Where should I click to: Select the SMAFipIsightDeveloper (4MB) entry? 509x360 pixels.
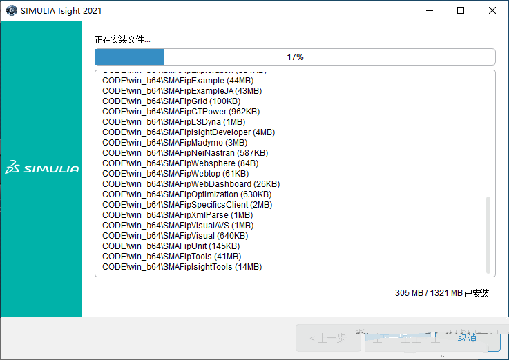point(189,132)
